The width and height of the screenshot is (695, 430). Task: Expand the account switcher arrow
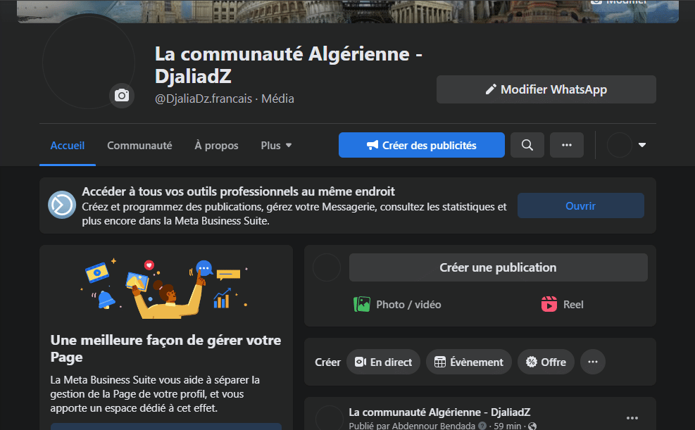click(x=641, y=145)
